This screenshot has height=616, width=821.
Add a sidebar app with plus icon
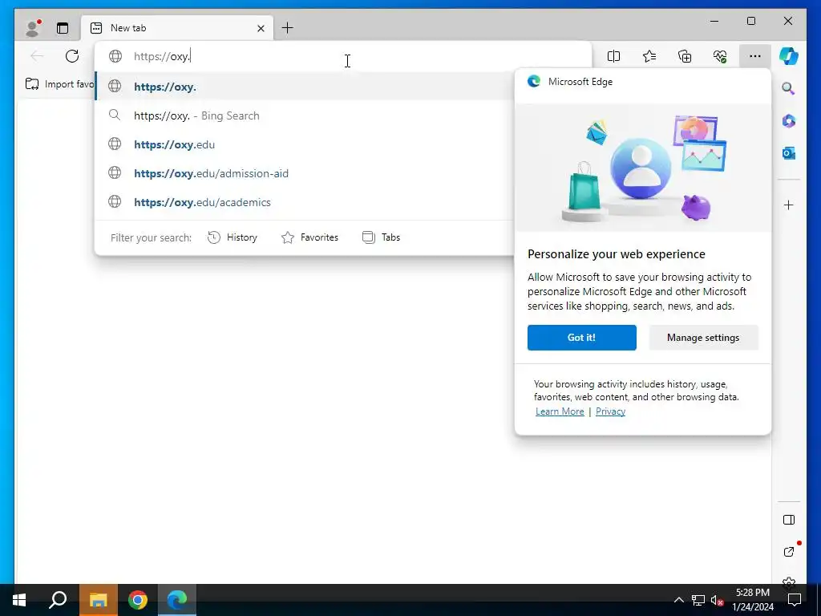tap(789, 205)
